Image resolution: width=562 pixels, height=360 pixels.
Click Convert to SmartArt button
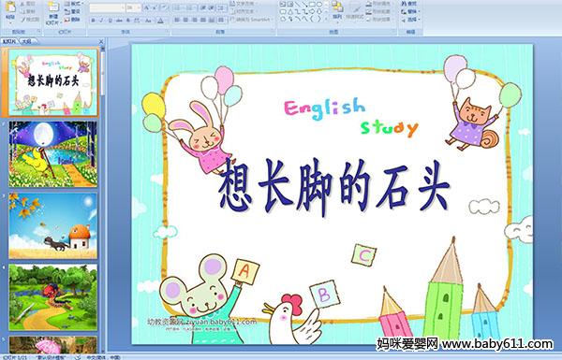click(252, 20)
